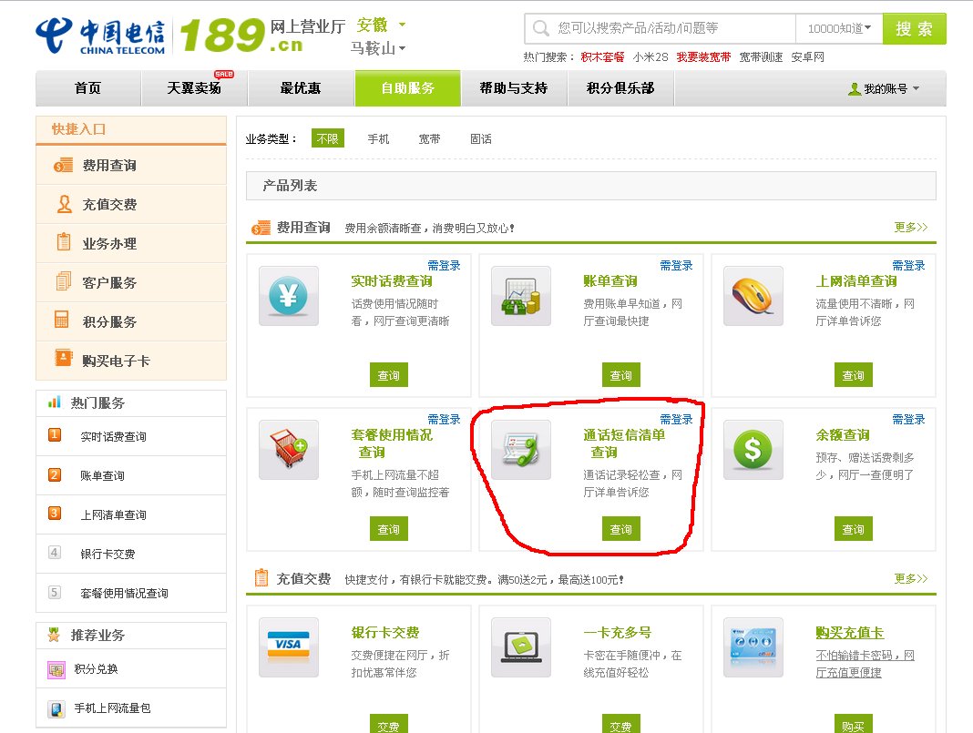Open the 天翼卖场 navigation menu

(x=193, y=88)
